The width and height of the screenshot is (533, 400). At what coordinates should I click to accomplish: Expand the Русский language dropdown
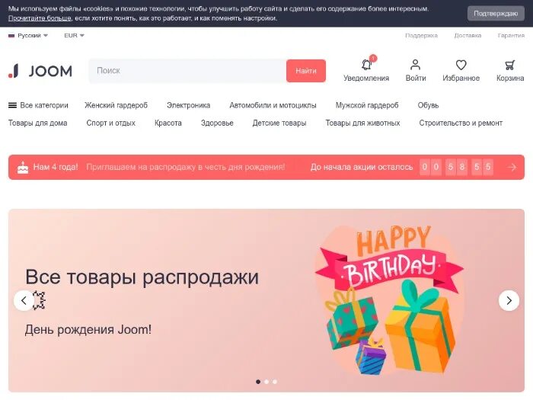point(28,35)
